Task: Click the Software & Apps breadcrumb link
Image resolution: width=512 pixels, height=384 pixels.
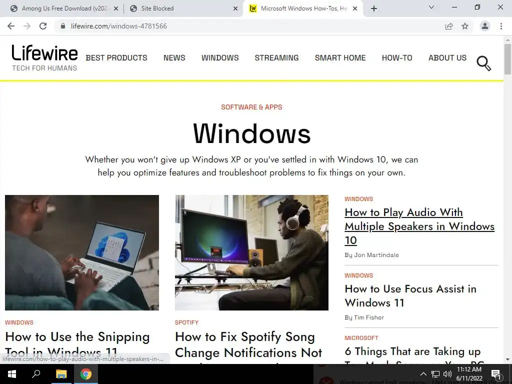Action: tap(251, 107)
